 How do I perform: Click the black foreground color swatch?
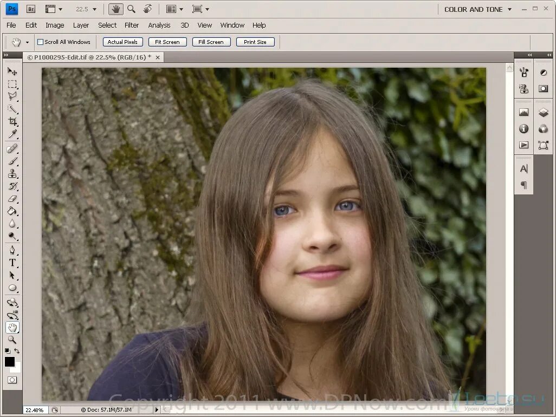9,361
